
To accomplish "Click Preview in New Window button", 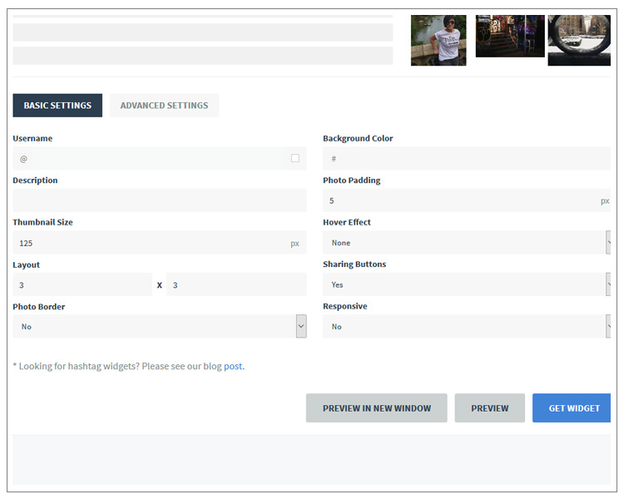I will tap(376, 408).
